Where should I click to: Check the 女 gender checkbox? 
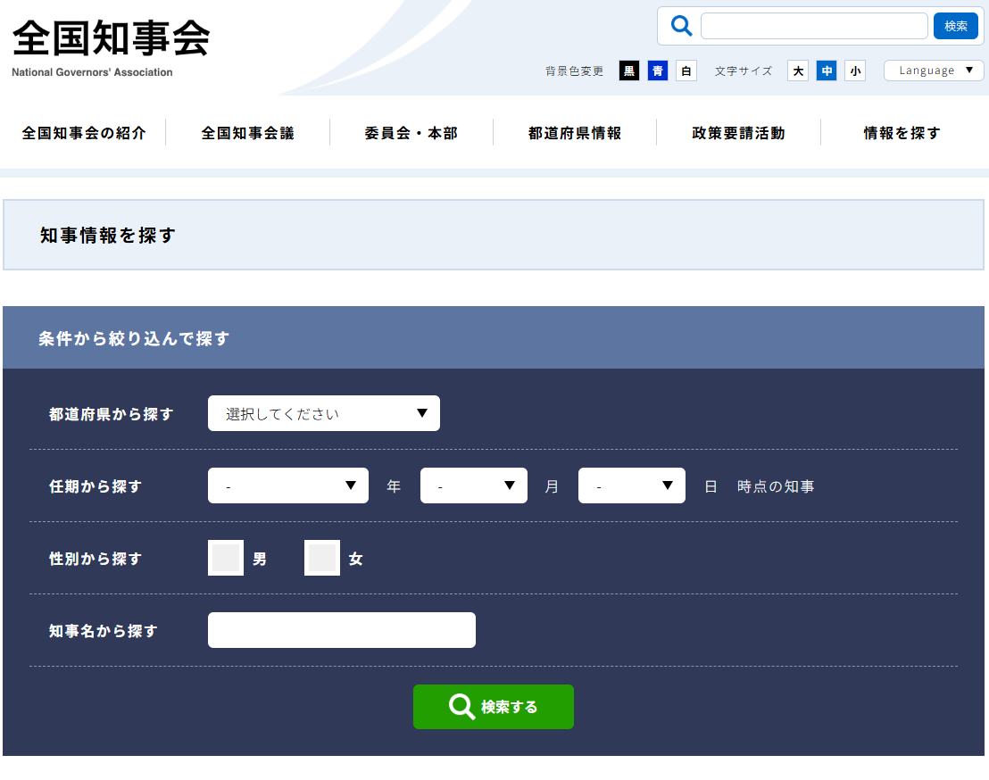[322, 558]
